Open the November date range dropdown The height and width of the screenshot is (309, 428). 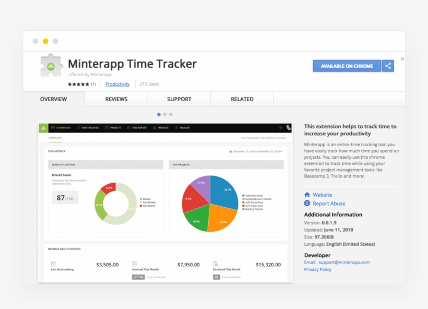256,151
